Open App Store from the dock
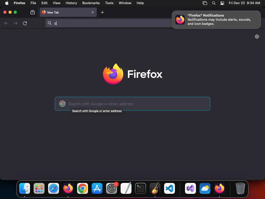 point(97,188)
